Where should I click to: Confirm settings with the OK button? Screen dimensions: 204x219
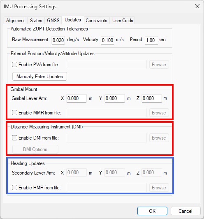point(152,211)
